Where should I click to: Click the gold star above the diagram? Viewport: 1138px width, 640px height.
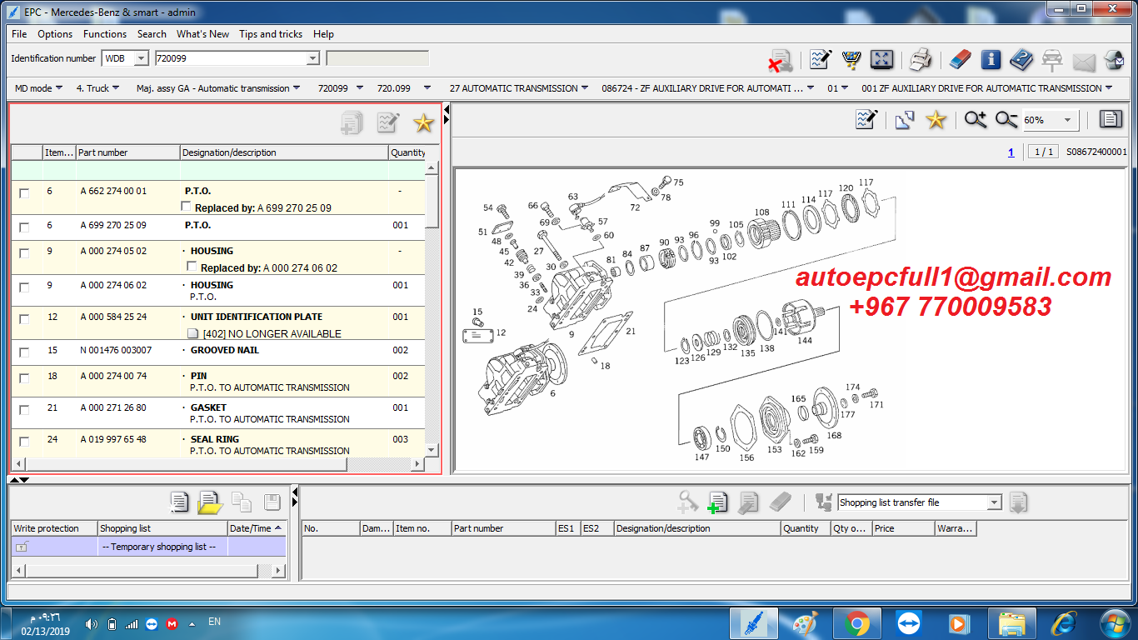click(x=936, y=120)
